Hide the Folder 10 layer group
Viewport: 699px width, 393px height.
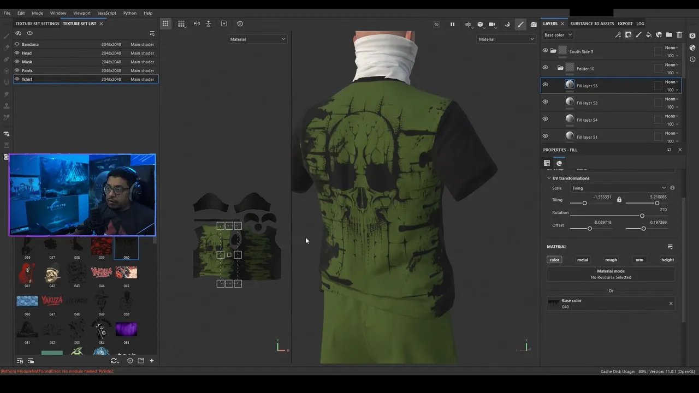(x=545, y=68)
